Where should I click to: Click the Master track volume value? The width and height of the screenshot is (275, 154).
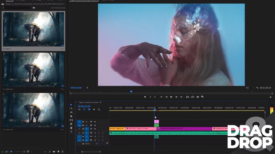point(97,144)
